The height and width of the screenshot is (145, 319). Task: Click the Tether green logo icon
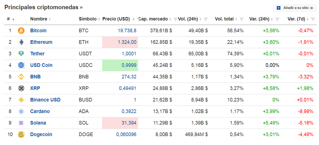click(x=21, y=54)
